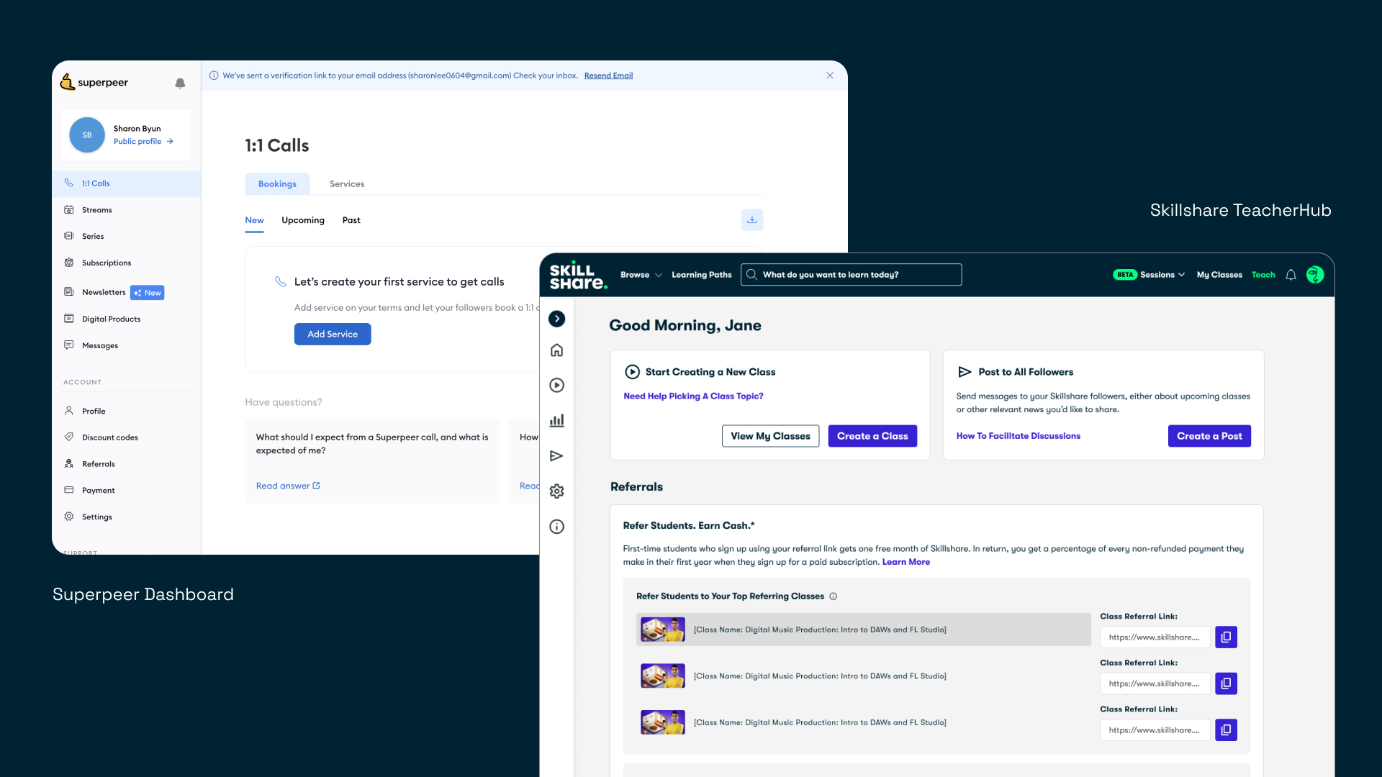
Task: Click the Superpeer logo
Action: 94,83
